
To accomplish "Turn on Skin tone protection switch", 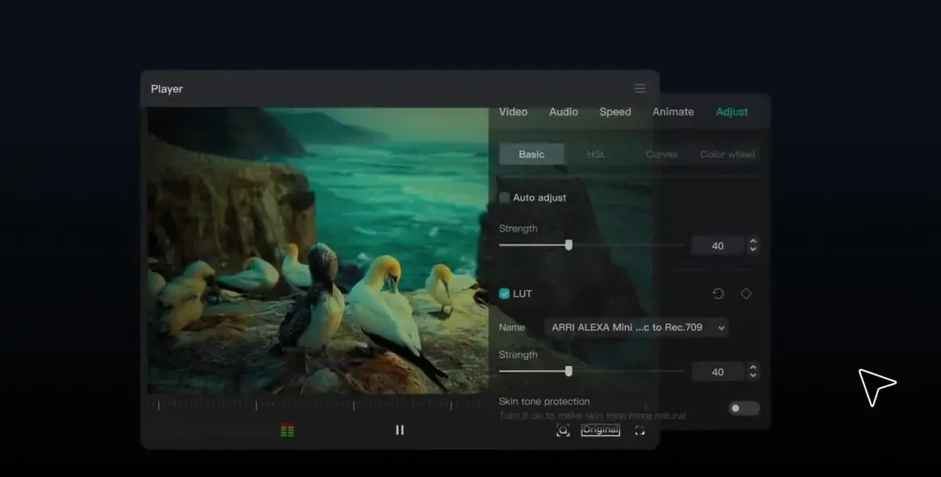I will (x=743, y=408).
